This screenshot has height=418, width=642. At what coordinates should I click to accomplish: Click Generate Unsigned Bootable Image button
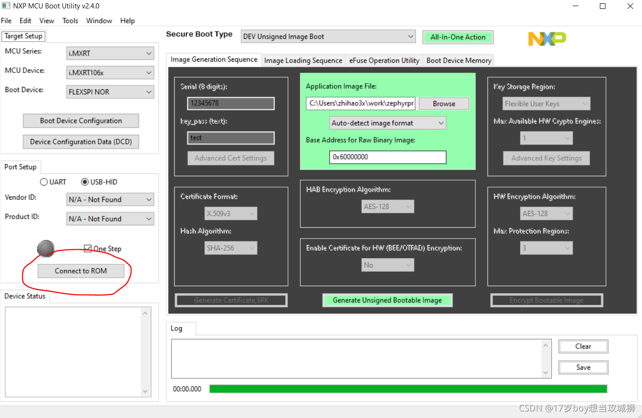click(x=387, y=300)
